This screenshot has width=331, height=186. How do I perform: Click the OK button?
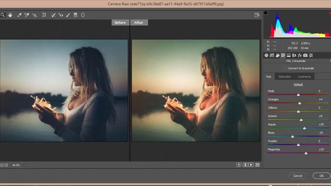pos(321,176)
